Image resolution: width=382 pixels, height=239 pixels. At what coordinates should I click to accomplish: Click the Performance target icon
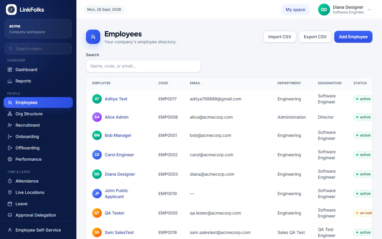10,159
